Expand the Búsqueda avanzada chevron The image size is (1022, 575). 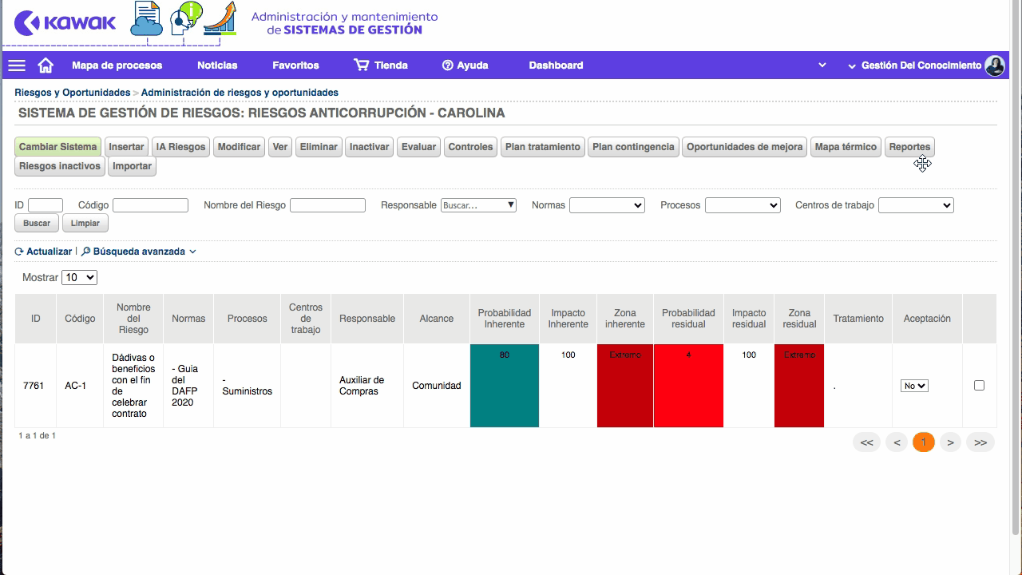(192, 252)
